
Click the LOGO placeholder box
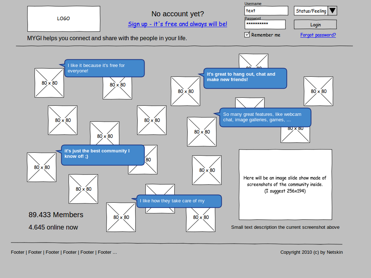pyautogui.click(x=64, y=19)
